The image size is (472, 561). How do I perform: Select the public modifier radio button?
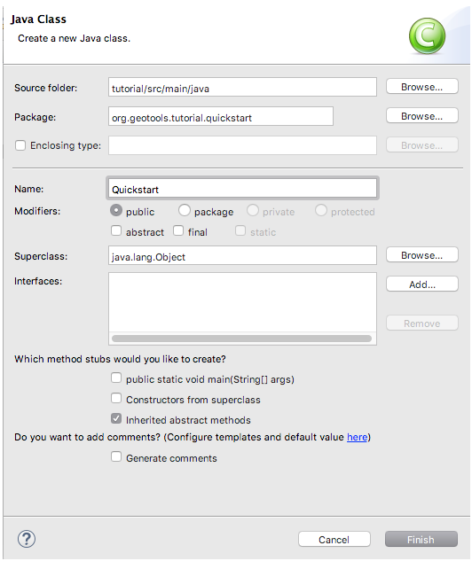click(116, 210)
